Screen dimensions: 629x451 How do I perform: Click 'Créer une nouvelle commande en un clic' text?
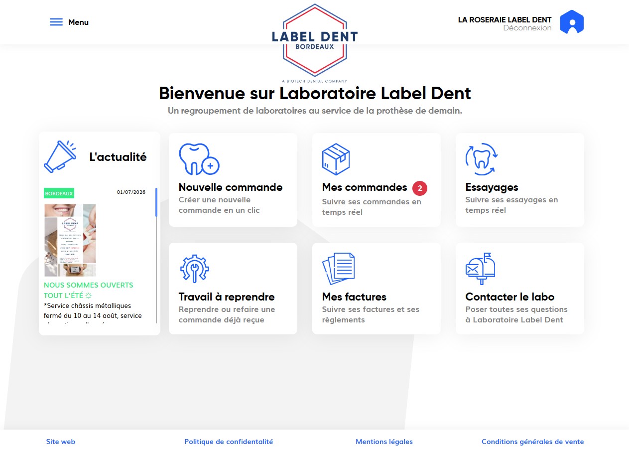click(219, 205)
